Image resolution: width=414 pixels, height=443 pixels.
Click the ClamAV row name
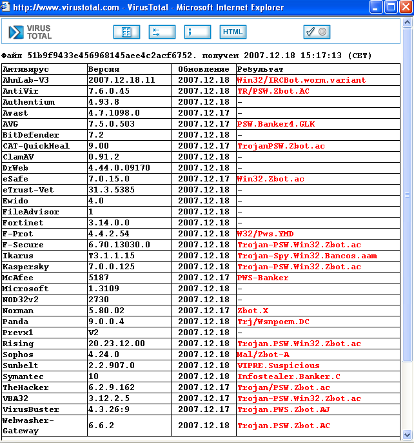coord(18,157)
